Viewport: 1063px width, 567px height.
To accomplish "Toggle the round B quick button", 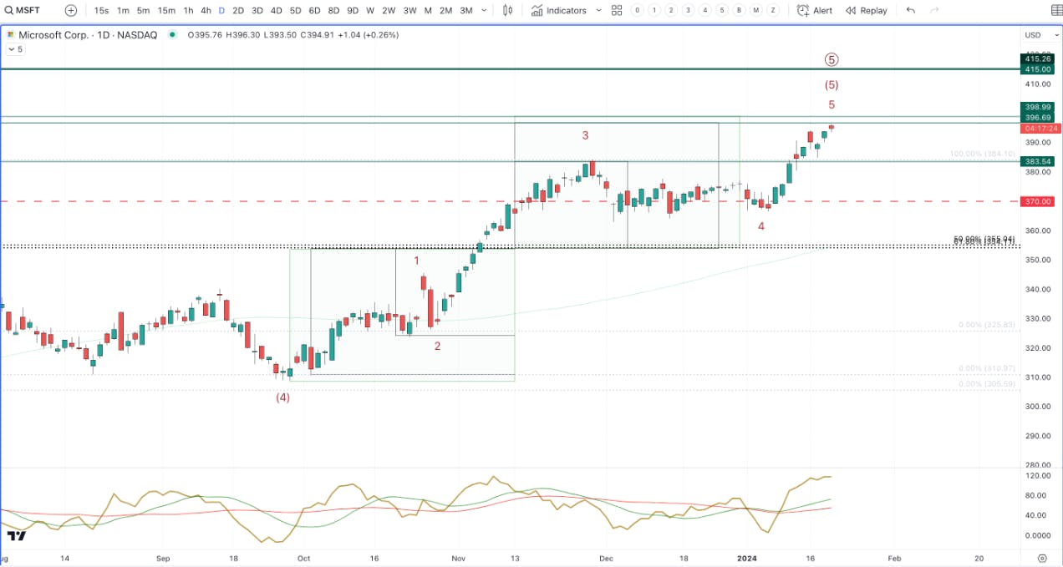I will (x=740, y=11).
